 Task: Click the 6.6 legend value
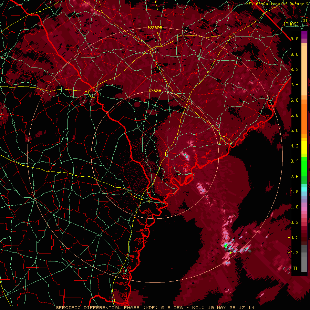[x=294, y=100]
